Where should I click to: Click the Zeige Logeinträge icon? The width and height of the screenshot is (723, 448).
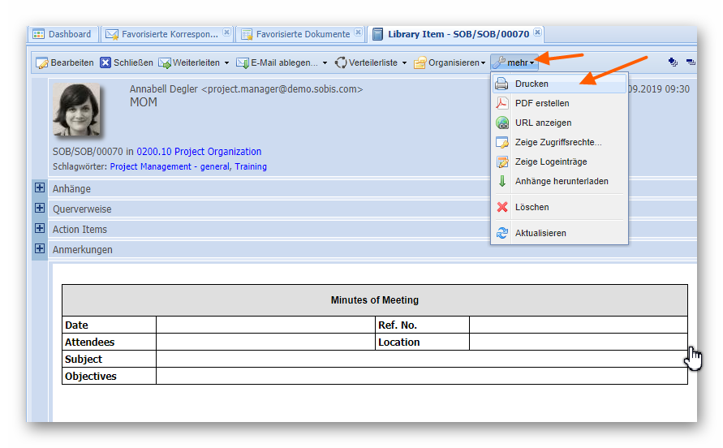(502, 162)
